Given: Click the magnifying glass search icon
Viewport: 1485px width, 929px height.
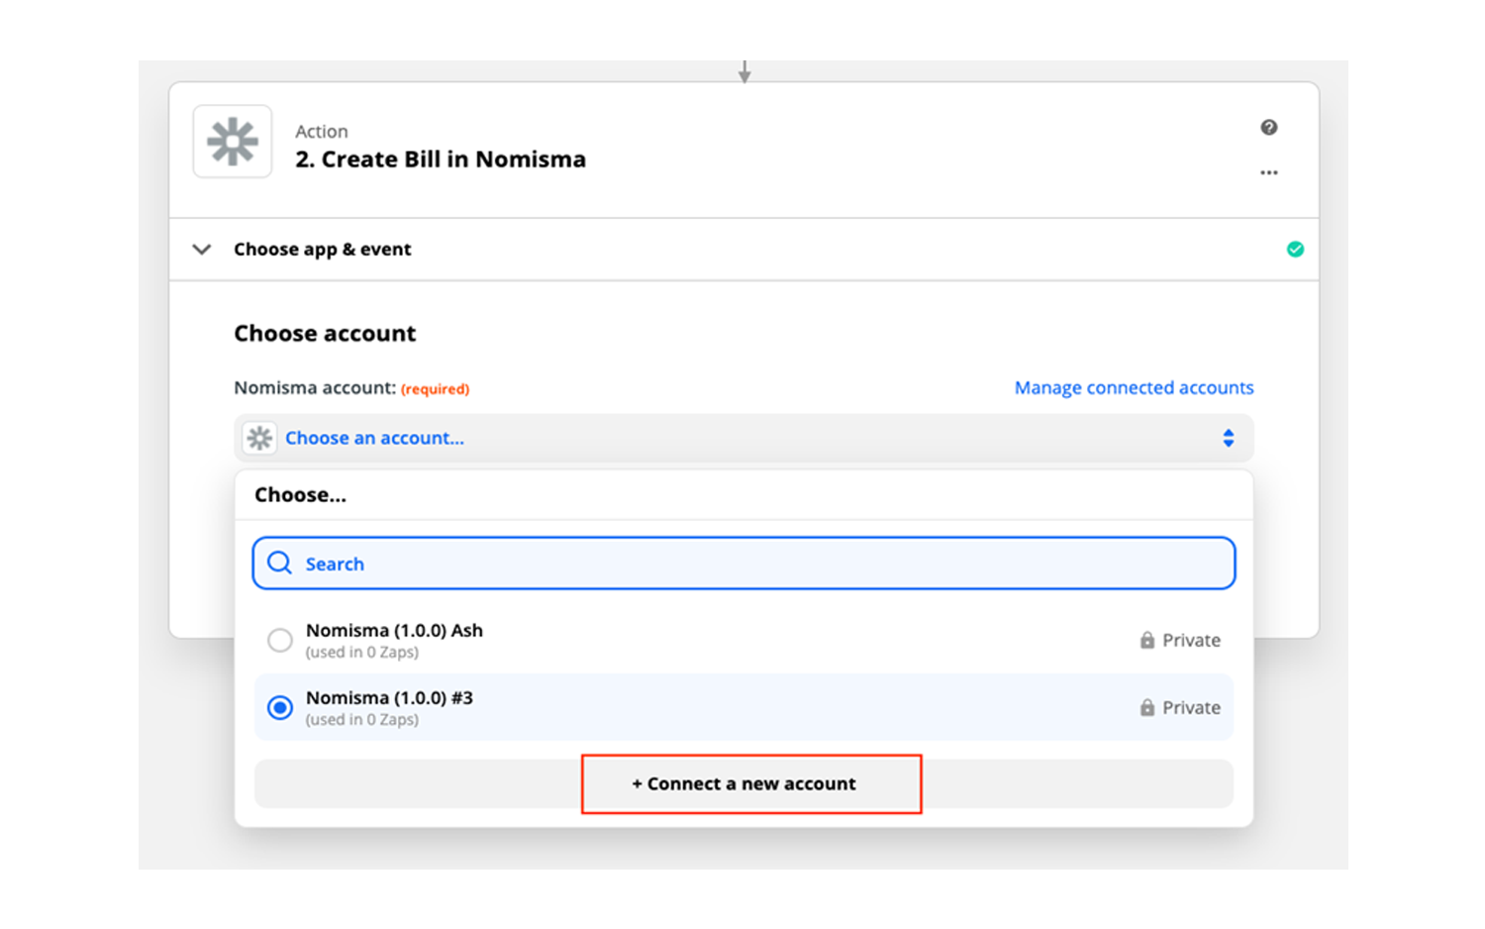Looking at the screenshot, I should point(280,563).
